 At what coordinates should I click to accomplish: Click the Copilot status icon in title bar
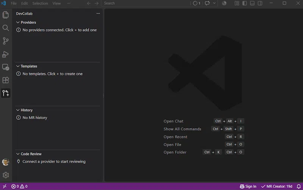tap(224, 3)
